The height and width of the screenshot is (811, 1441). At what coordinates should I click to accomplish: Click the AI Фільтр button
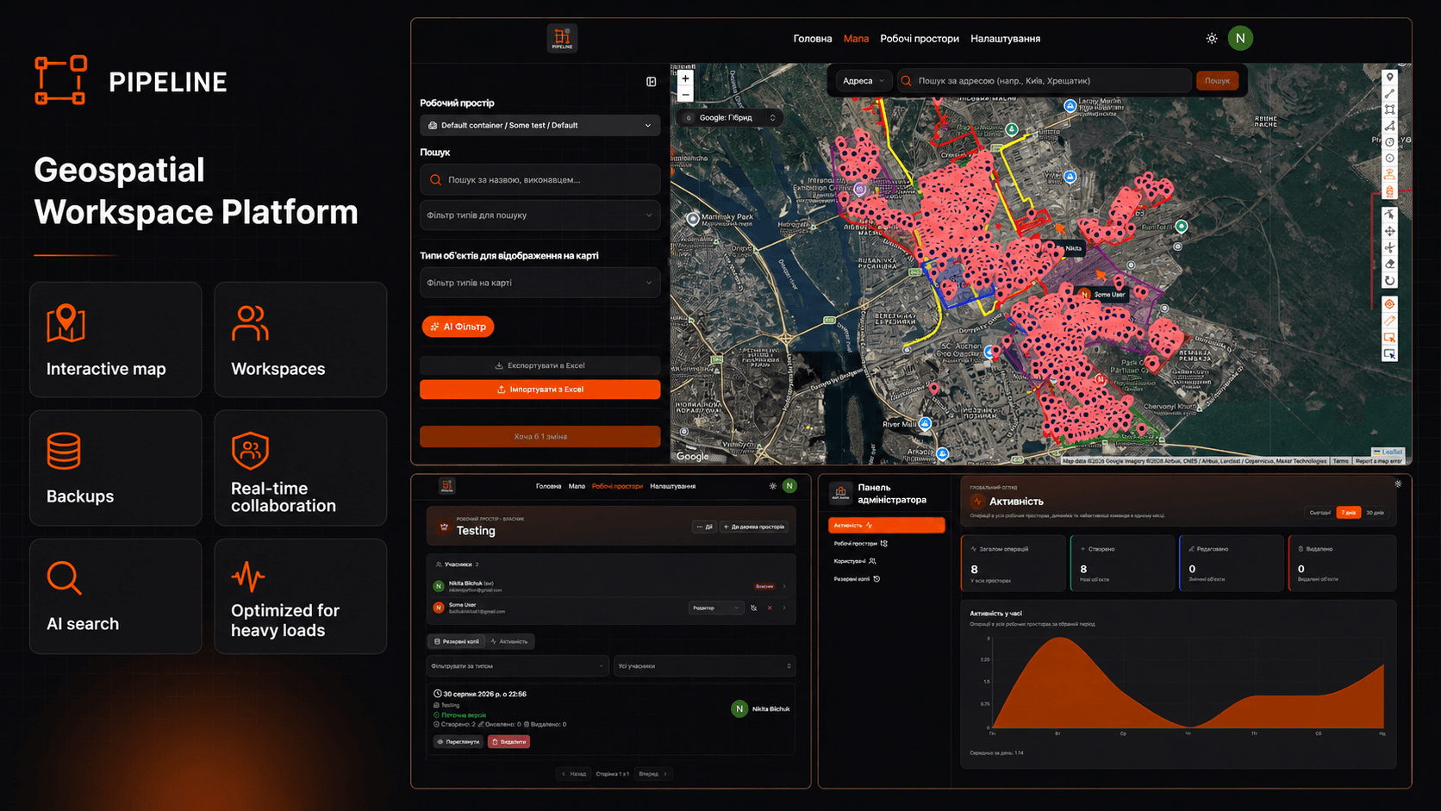coord(458,327)
